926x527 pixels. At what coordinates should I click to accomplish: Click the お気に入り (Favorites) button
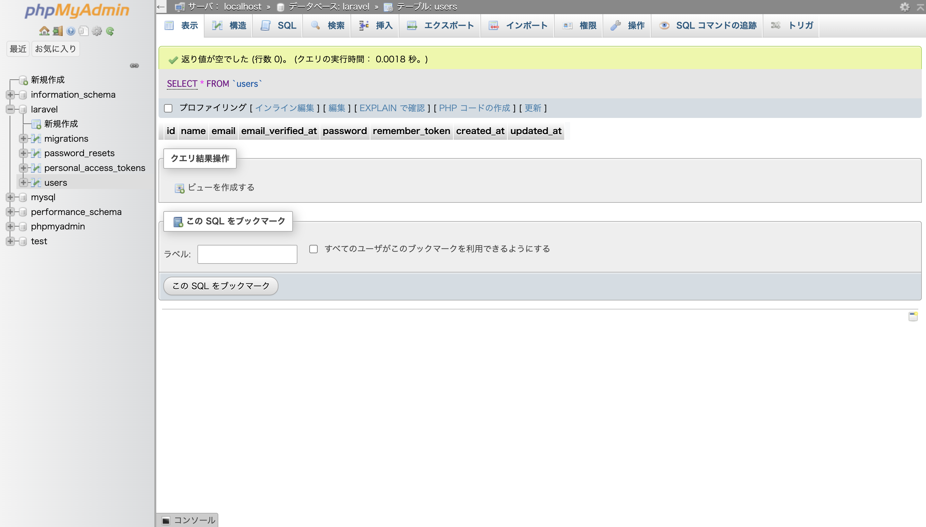point(56,49)
